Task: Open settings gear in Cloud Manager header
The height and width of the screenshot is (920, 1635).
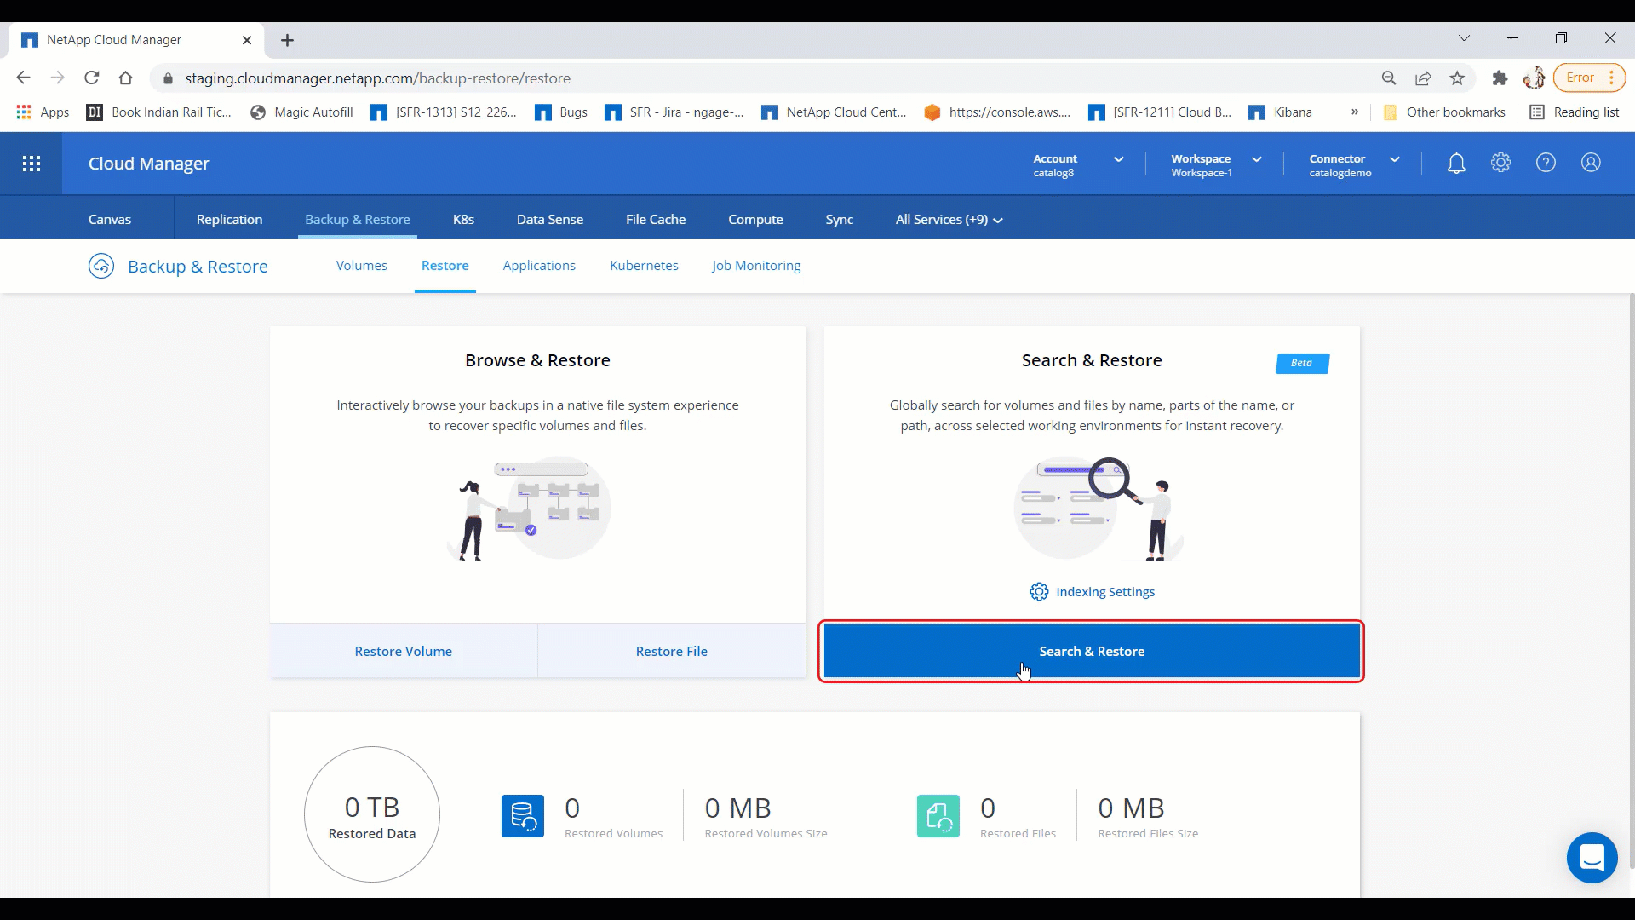Action: point(1500,163)
